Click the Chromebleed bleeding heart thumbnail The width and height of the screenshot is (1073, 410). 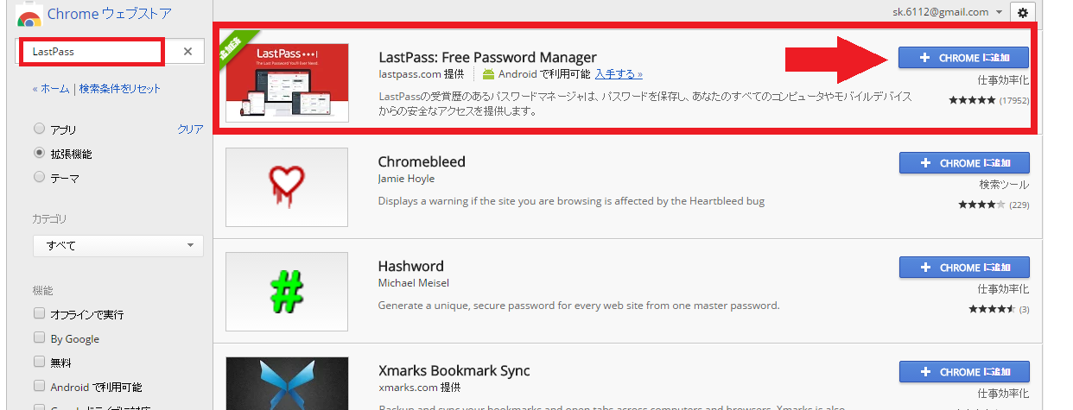point(287,187)
